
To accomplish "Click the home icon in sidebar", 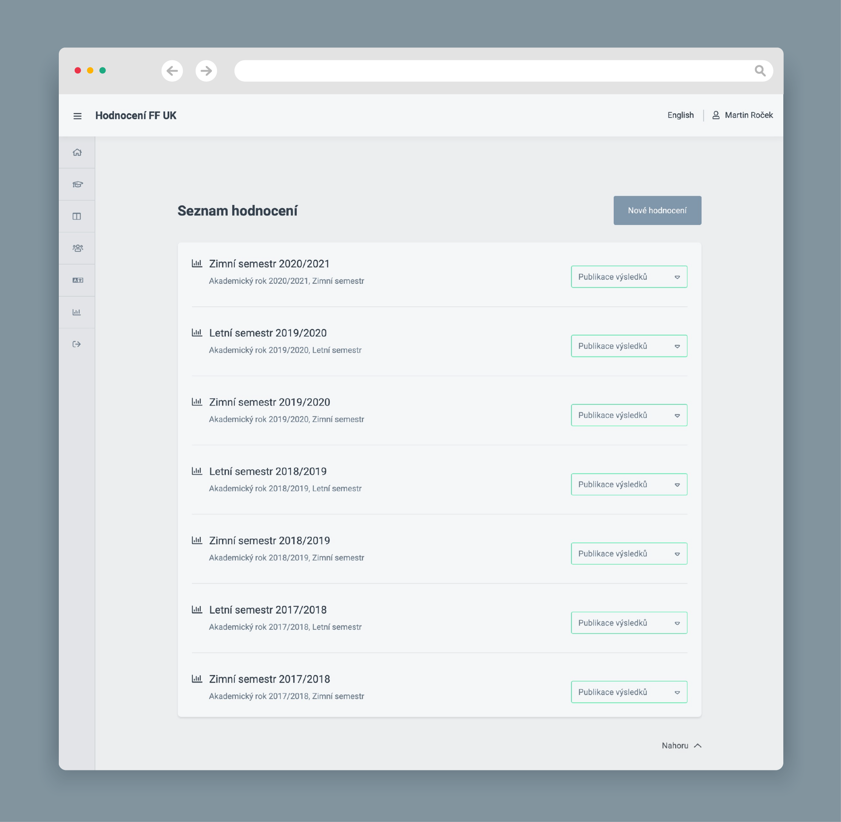I will [x=78, y=152].
